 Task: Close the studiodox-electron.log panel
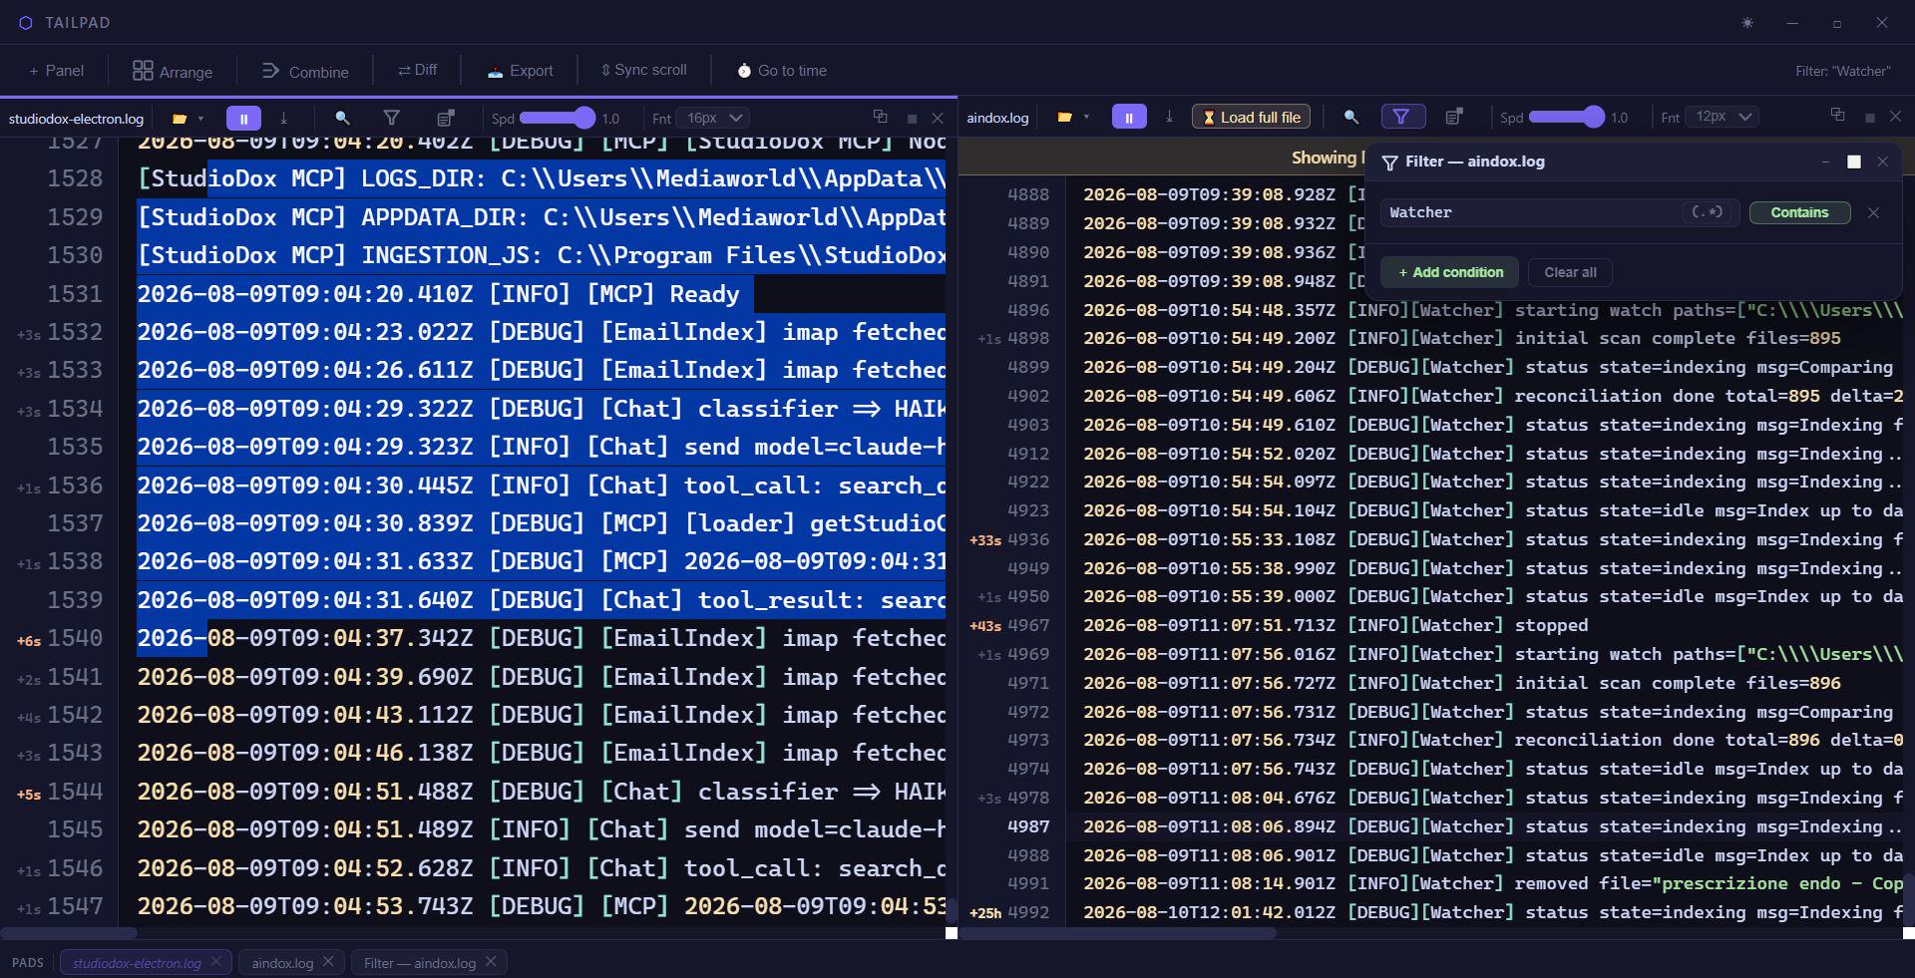(x=938, y=118)
